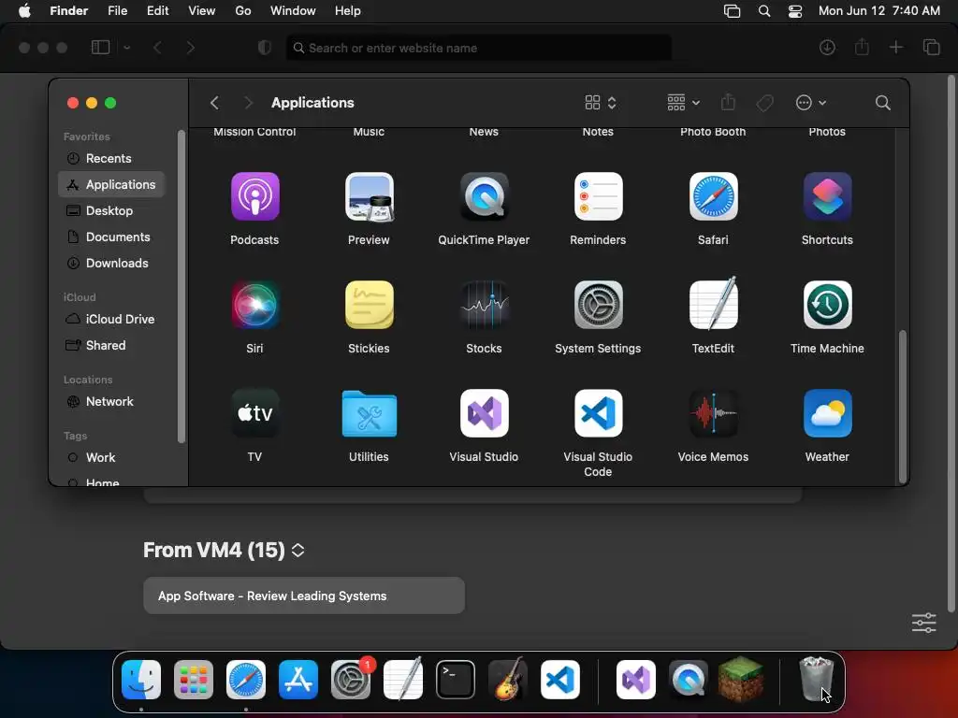
Task: Open the Utilities folder
Action: [369, 413]
